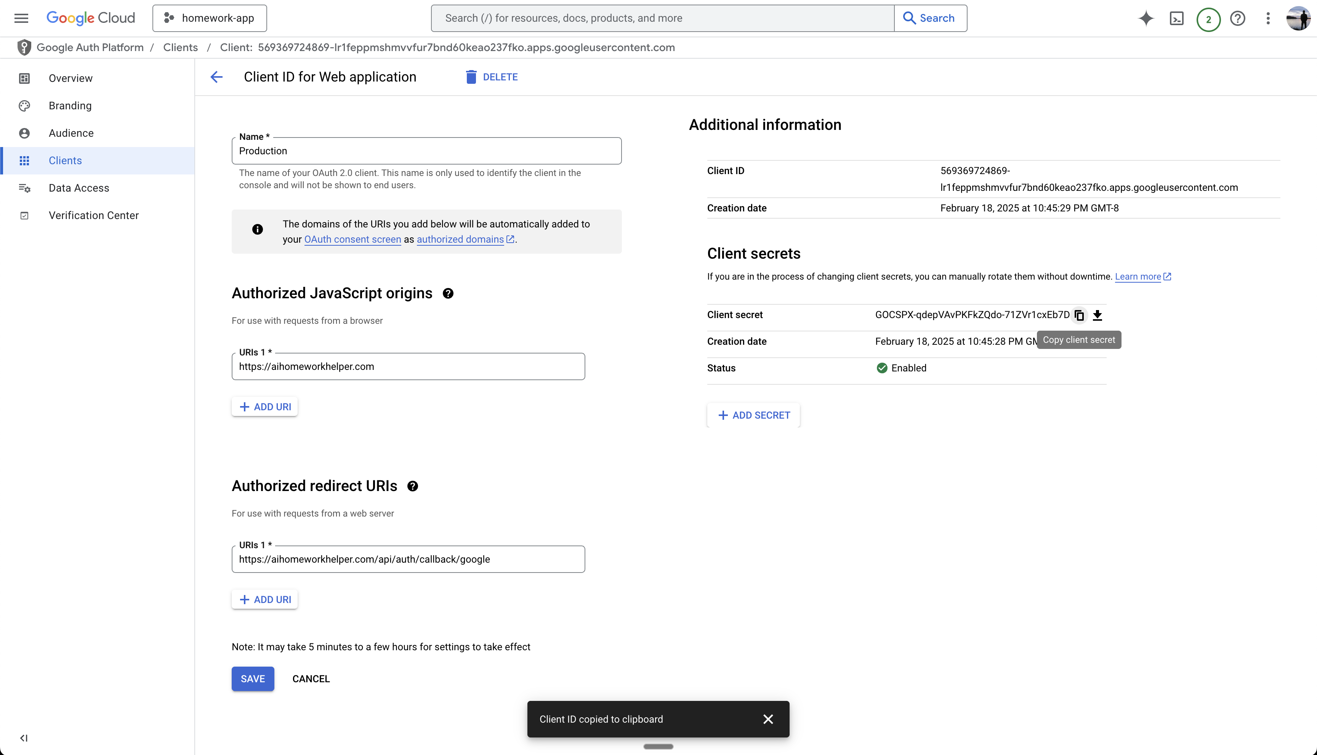Screen dimensions: 1317x755
Task: Click the Google Auth Platform shield icon
Action: [x=24, y=47]
